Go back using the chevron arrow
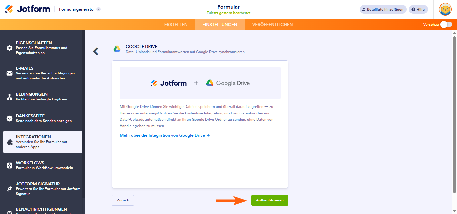This screenshot has height=214, width=457. (96, 51)
